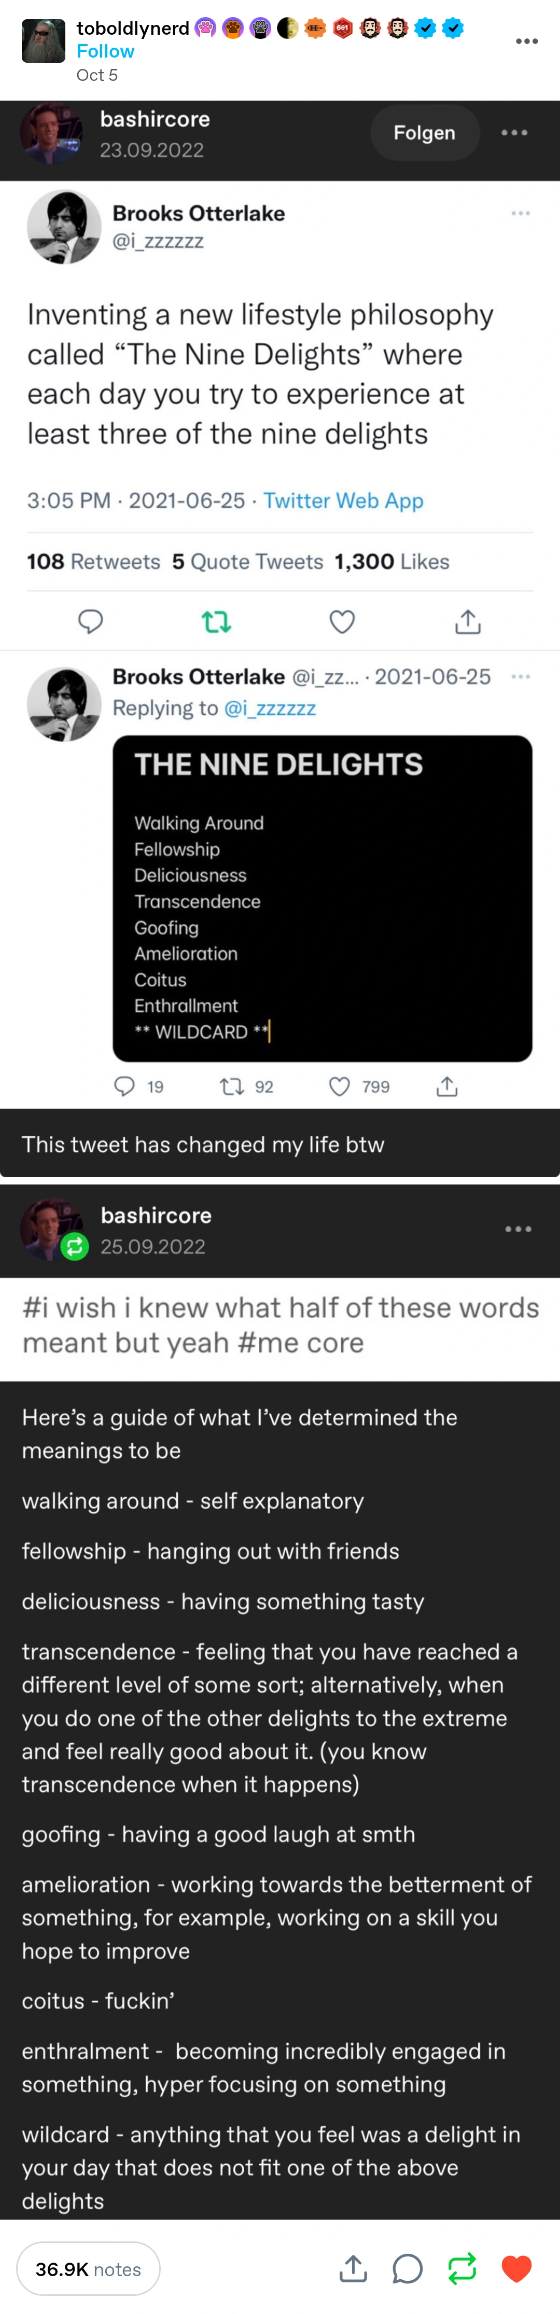
Task: Click the green retweet icon under the main tweet
Action: 216,621
